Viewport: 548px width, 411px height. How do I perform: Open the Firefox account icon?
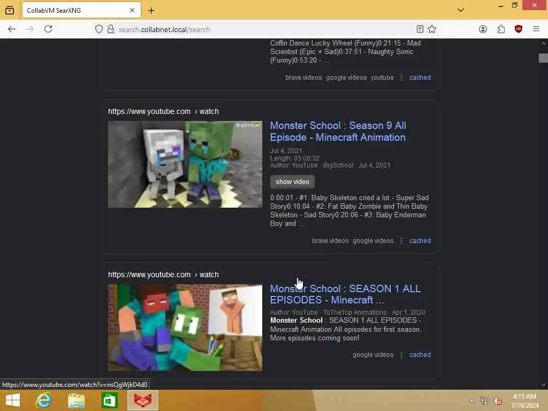click(483, 29)
